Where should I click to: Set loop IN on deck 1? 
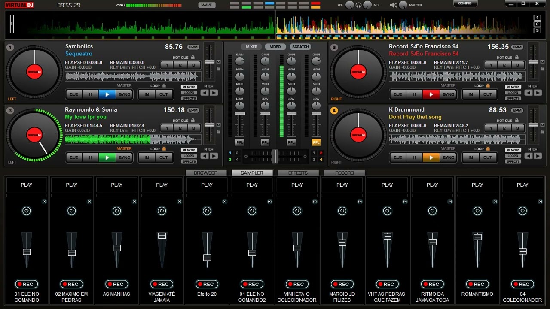coord(147,94)
